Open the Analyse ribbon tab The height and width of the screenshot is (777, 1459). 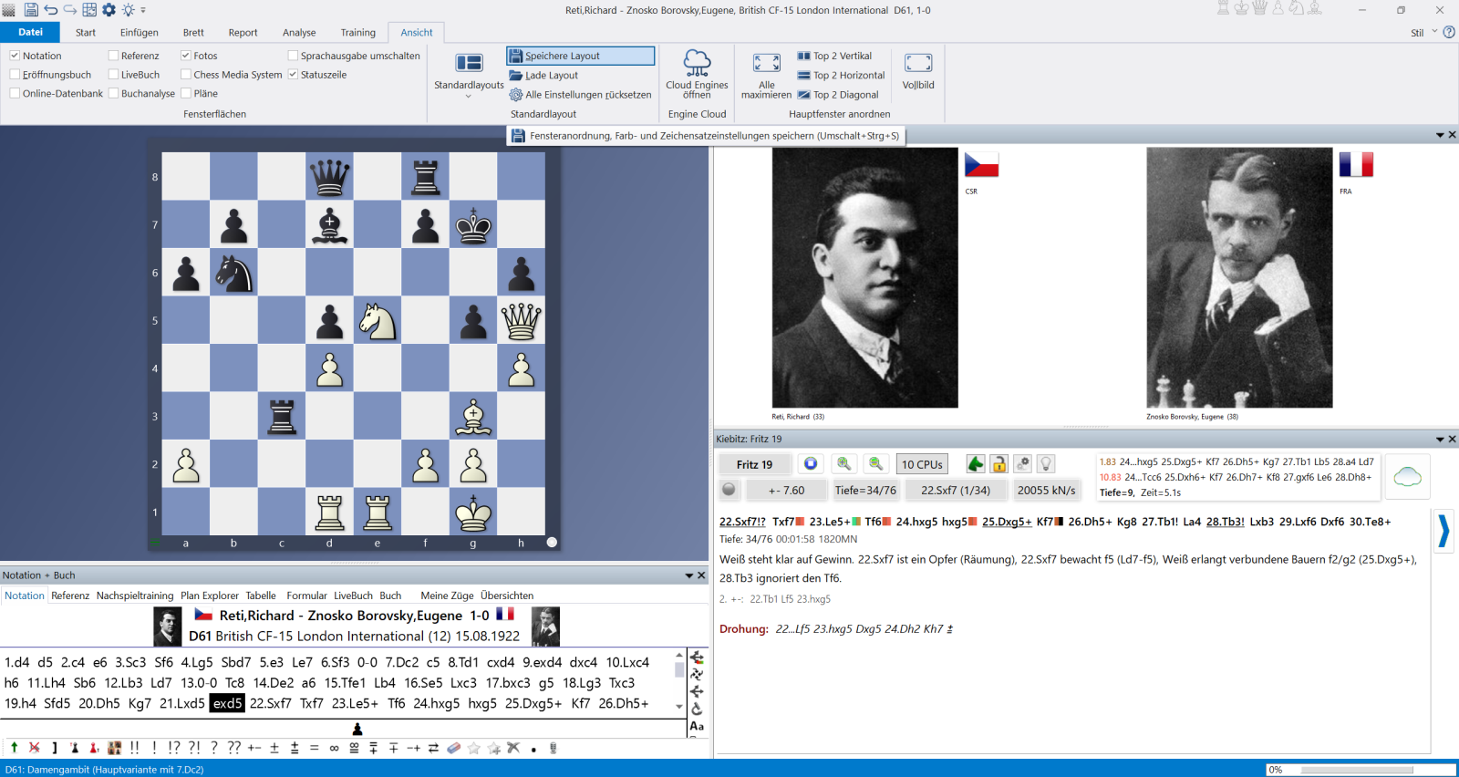tap(299, 33)
